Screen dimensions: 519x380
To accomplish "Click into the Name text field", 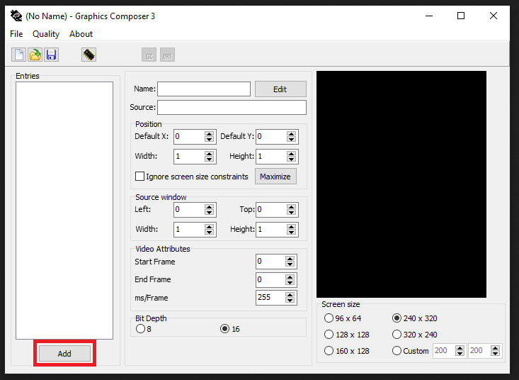I will [204, 89].
